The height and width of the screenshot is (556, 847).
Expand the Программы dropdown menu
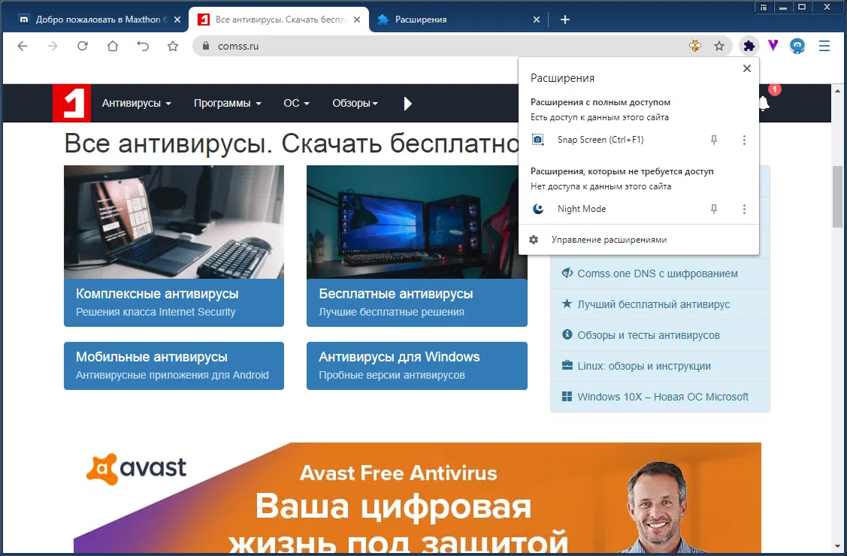coord(228,103)
